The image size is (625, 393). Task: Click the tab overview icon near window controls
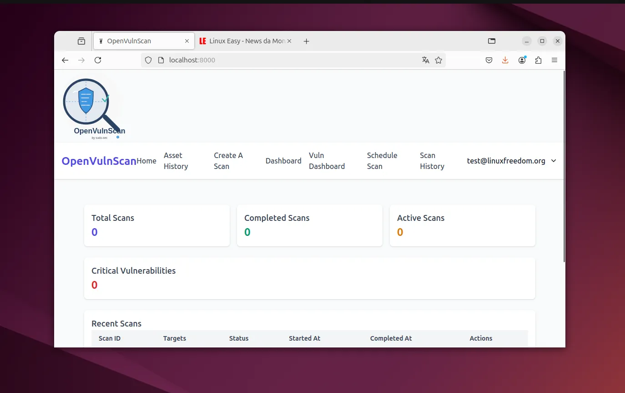click(x=492, y=41)
